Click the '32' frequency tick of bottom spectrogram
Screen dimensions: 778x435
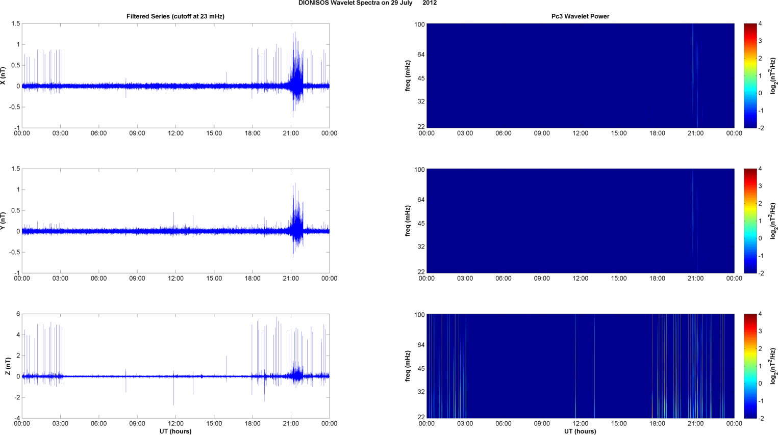[420, 392]
